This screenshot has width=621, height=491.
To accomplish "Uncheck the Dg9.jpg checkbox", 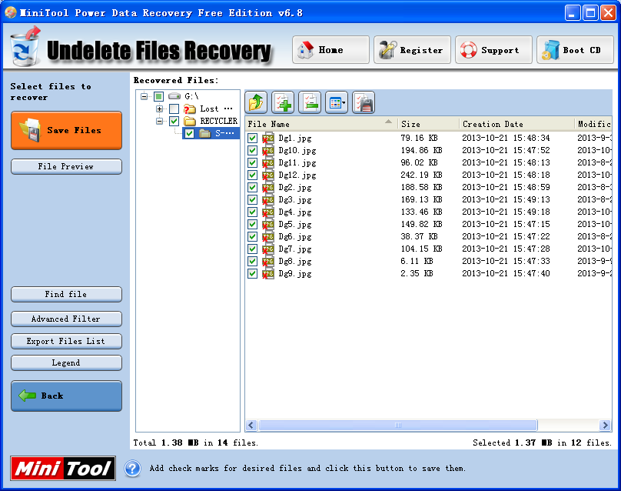I will click(252, 273).
